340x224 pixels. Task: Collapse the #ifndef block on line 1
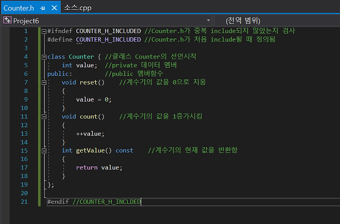point(44,31)
